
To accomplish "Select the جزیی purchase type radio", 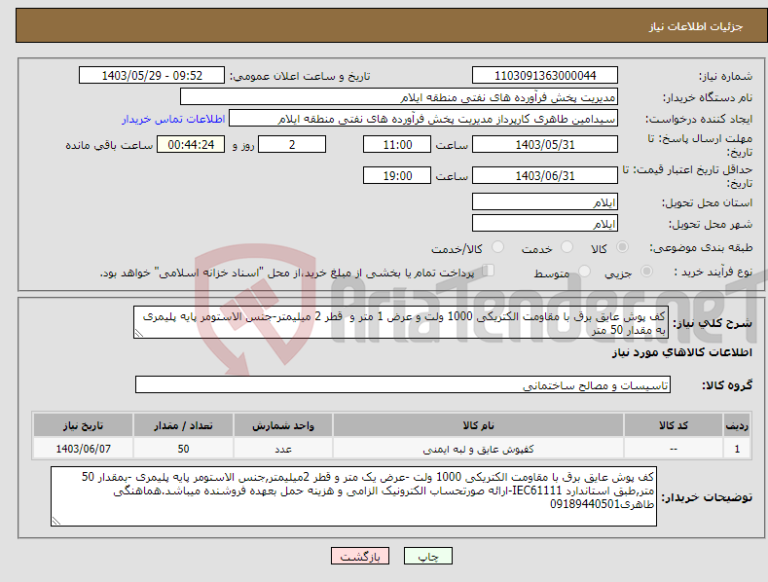I will click(x=646, y=271).
